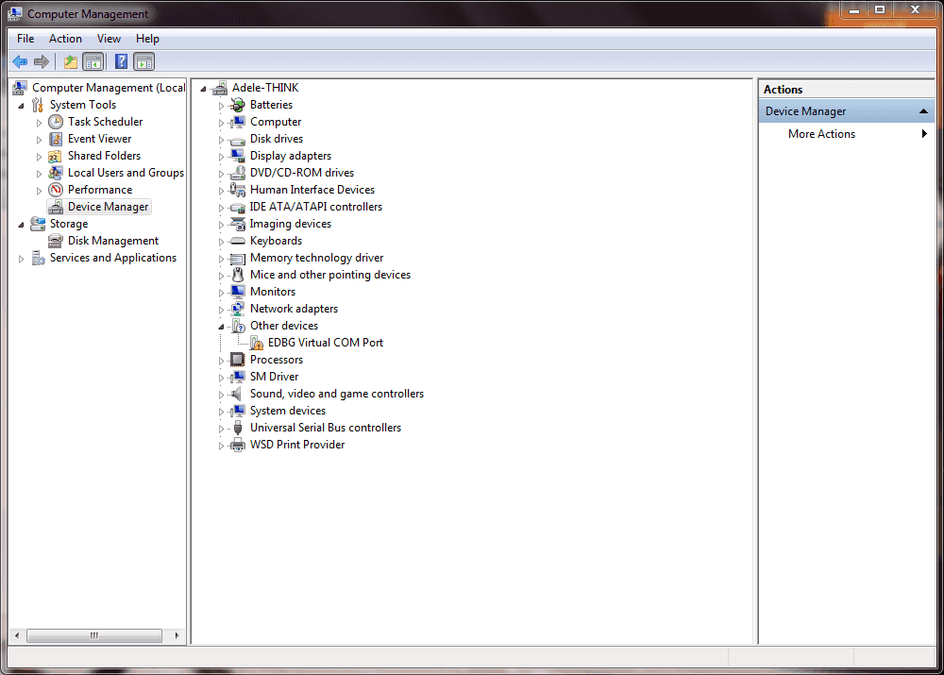Toggle Show/Hide Console Tree toolbar button
This screenshot has height=675, width=944.
[x=93, y=62]
